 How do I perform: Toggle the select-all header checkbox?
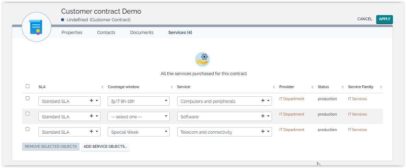[27, 86]
